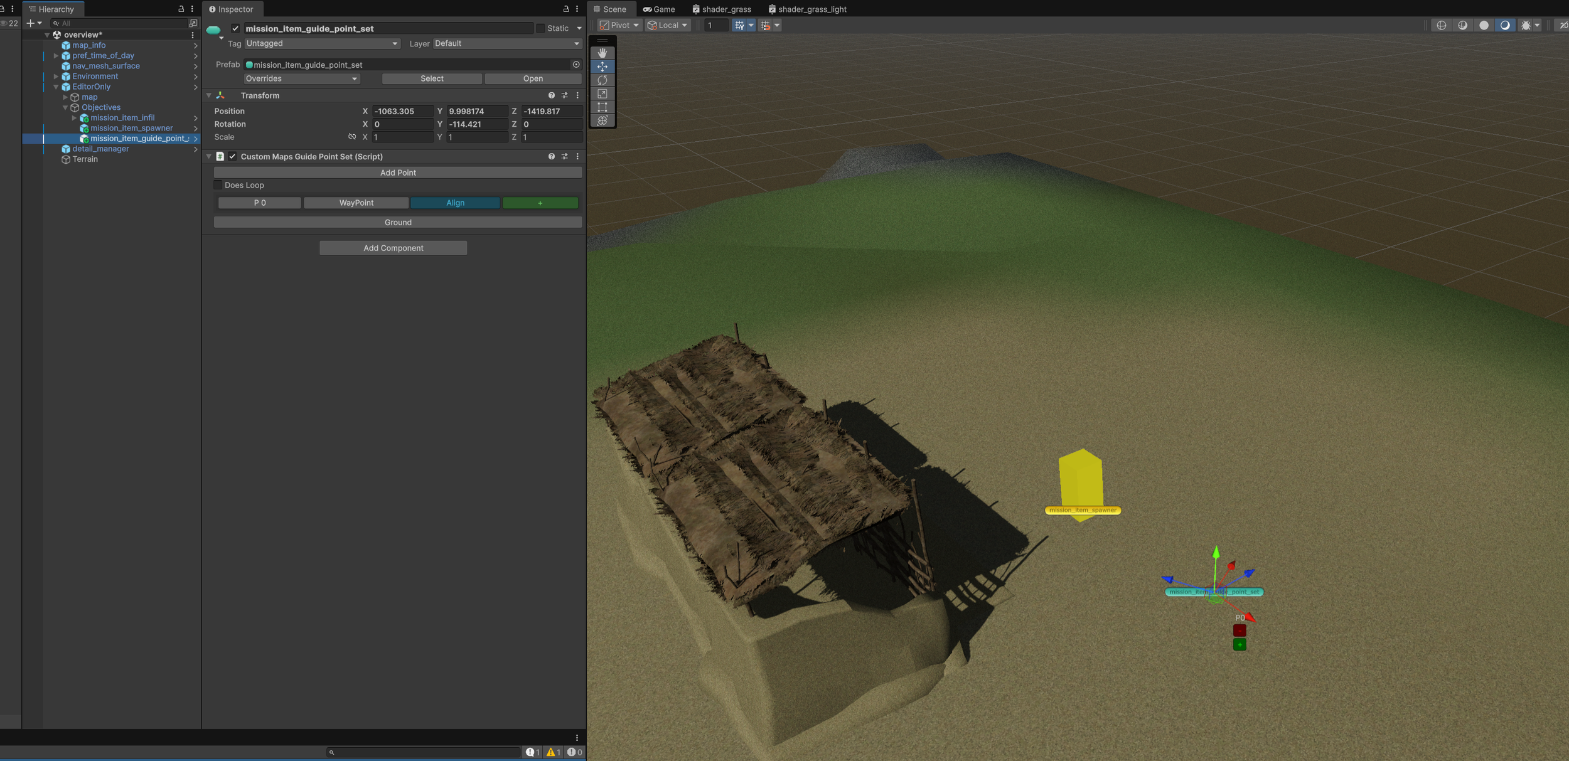
Task: Click the green plus button next to Align
Action: click(x=540, y=203)
